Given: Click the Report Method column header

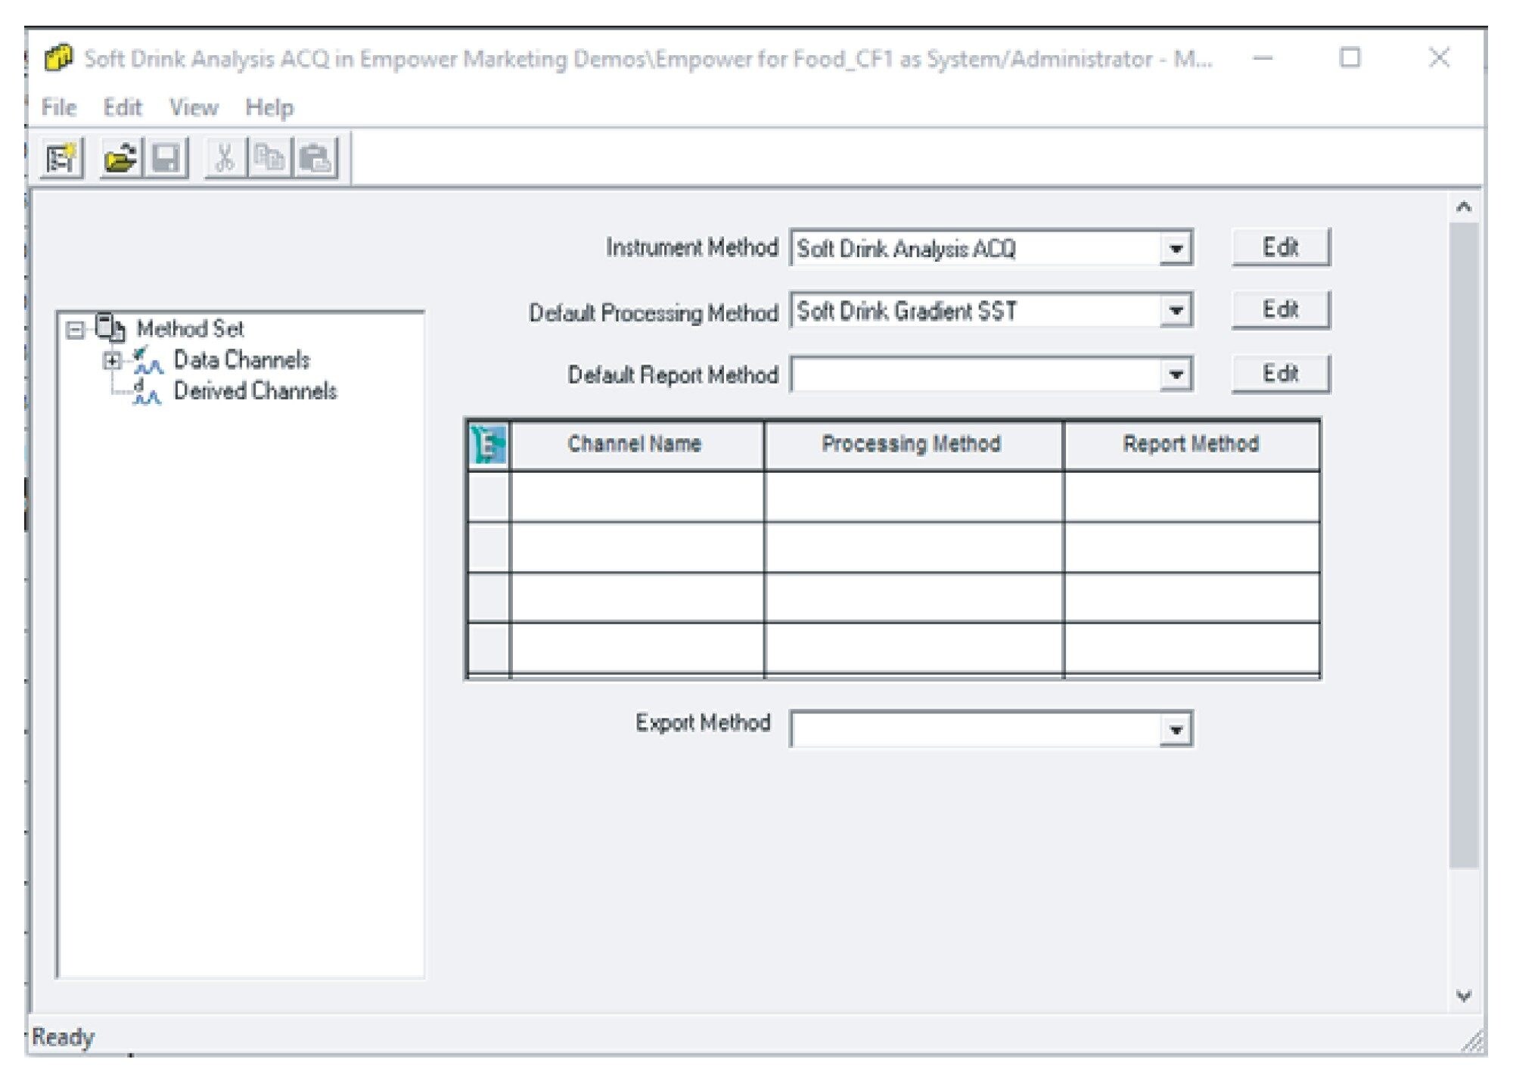Looking at the screenshot, I should coord(1191,445).
